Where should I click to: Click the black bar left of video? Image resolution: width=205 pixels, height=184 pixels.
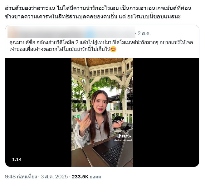[x=38, y=112]
